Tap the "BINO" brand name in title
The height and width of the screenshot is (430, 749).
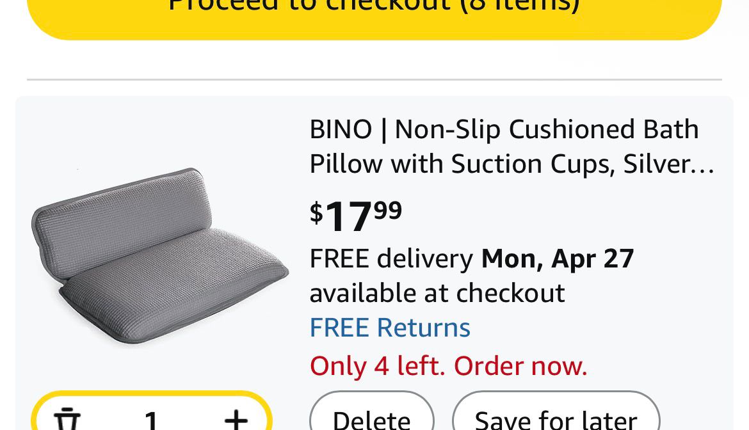pos(341,129)
